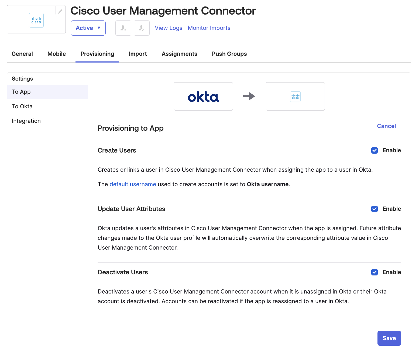
Task: Select the Provisioning tab
Action: pos(97,54)
